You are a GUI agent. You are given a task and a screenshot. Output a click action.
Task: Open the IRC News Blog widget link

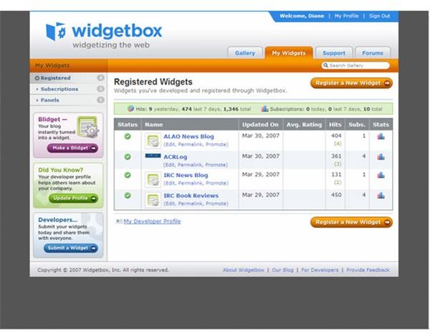tap(186, 175)
